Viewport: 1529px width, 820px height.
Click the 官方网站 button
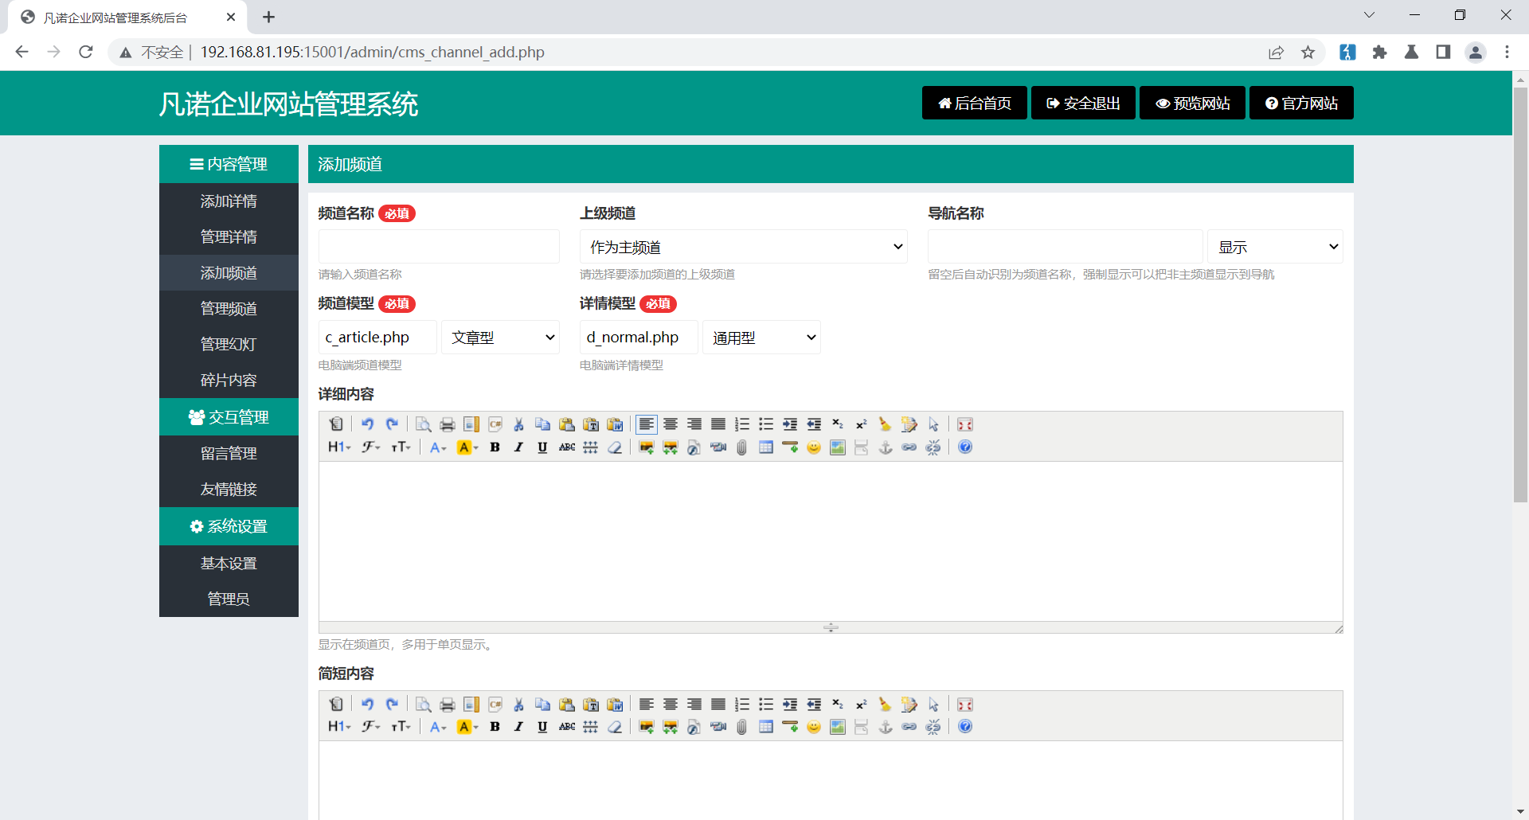coord(1301,103)
